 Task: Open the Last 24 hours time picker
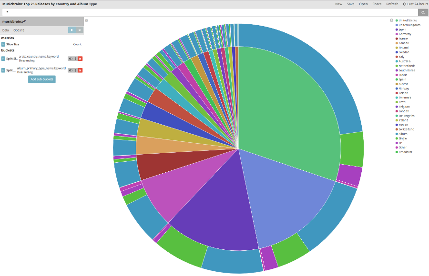tap(415, 4)
